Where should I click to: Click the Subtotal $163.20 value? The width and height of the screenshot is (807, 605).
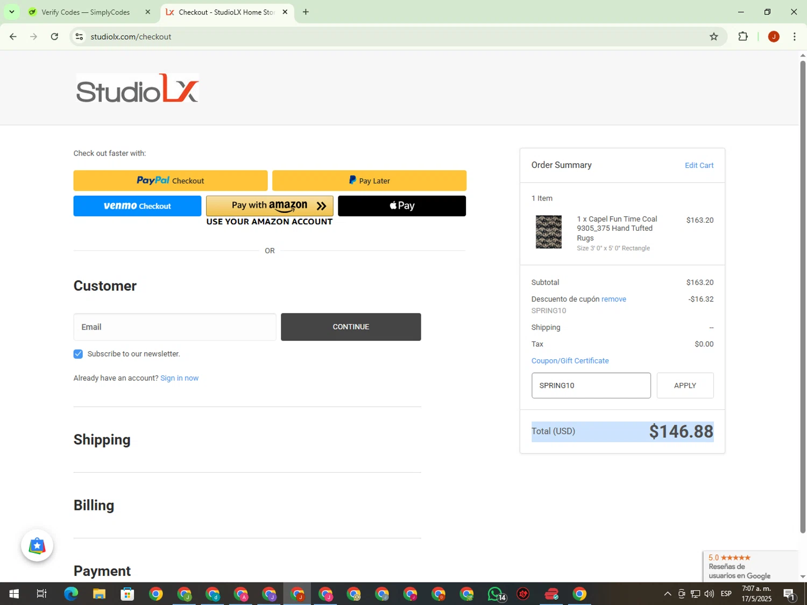pos(699,282)
